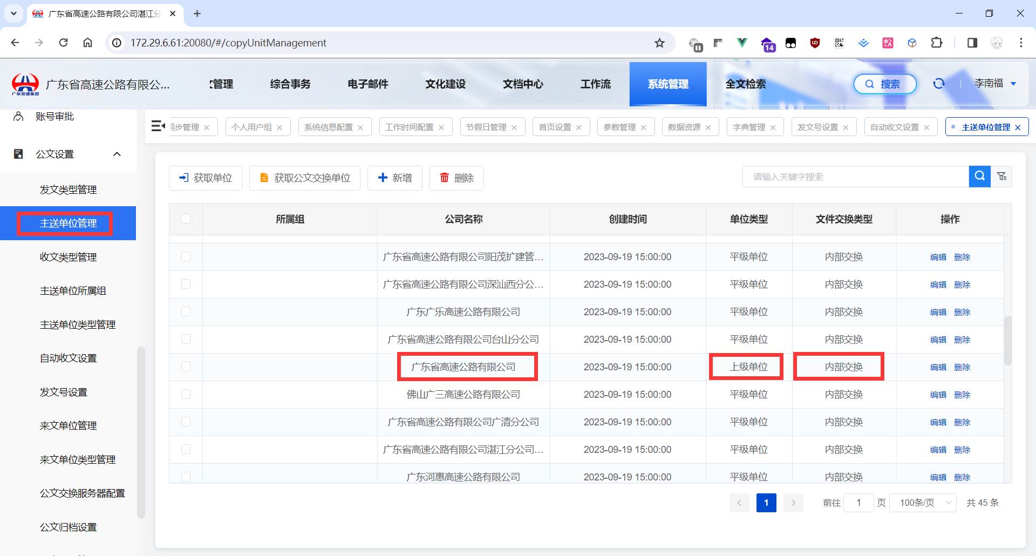Click the table's vertical scrollbar thumb
The width and height of the screenshot is (1036, 556).
coord(1007,340)
